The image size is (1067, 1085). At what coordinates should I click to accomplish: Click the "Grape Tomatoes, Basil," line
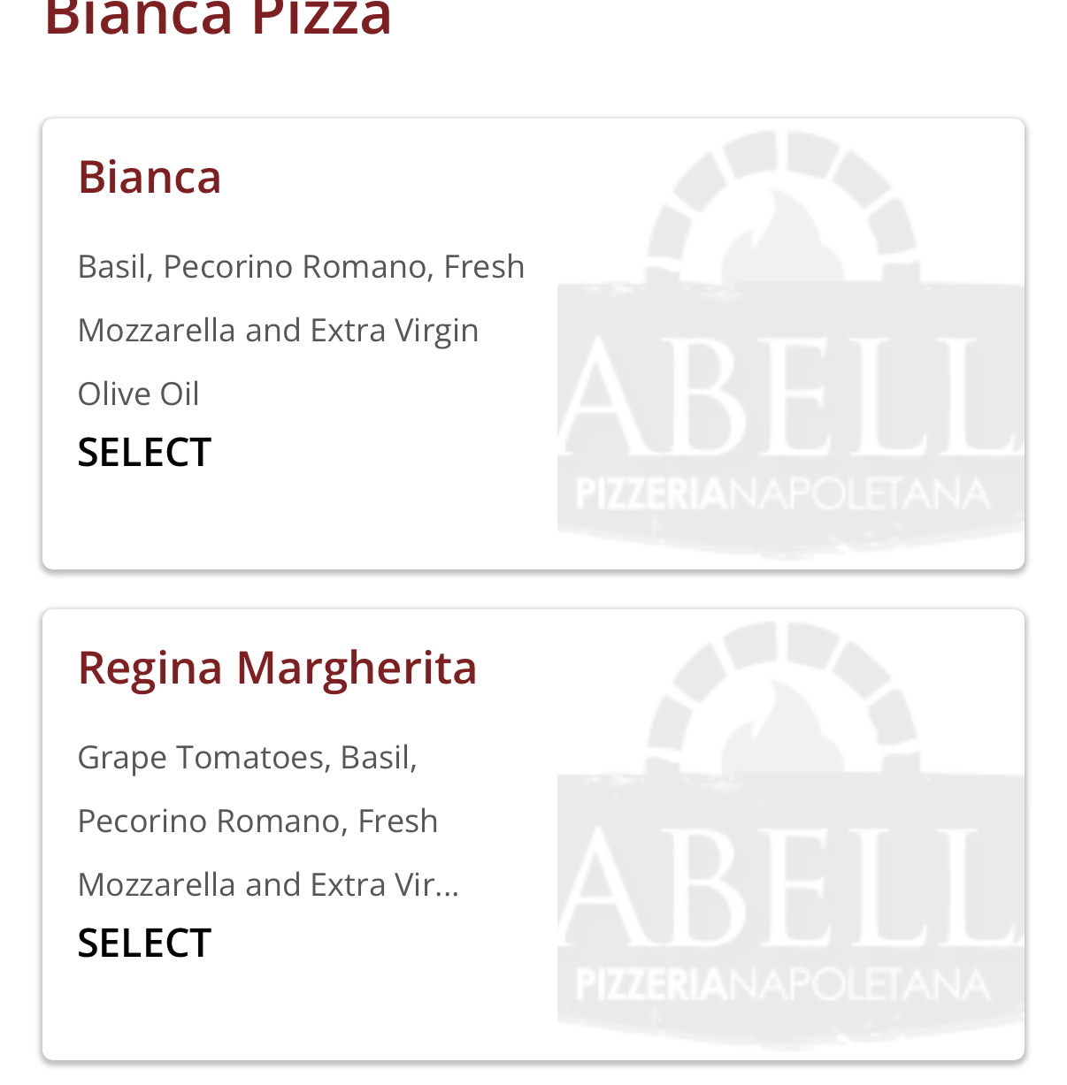pyautogui.click(x=247, y=757)
